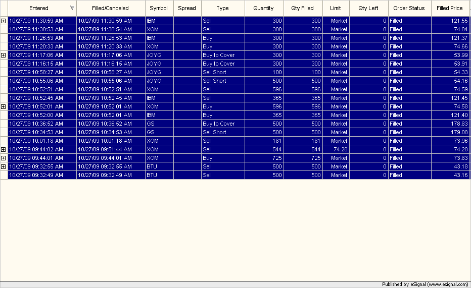Select filled time 10/27/09 09:51:44 AM

coord(111,149)
